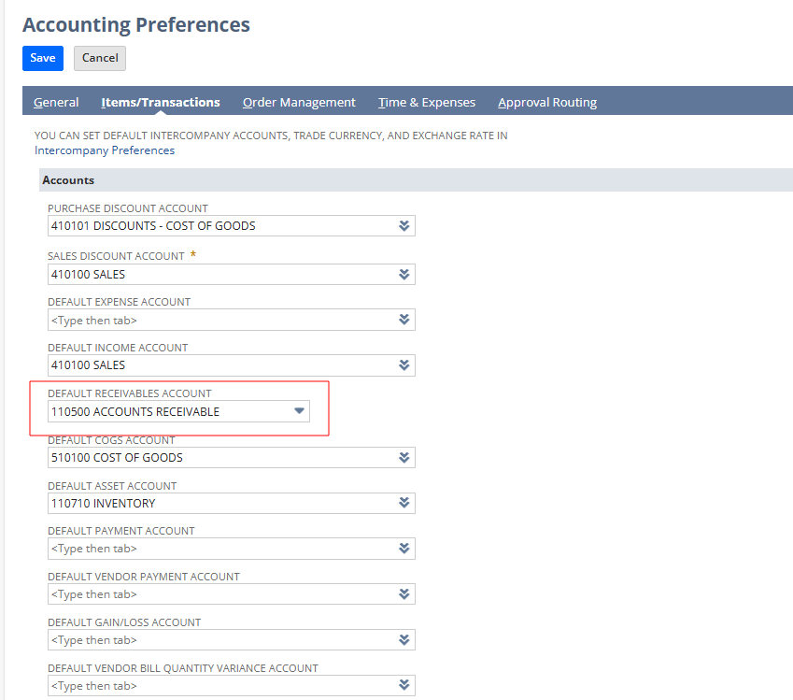Focus the Default Gain/Loss Account text field

click(x=219, y=640)
